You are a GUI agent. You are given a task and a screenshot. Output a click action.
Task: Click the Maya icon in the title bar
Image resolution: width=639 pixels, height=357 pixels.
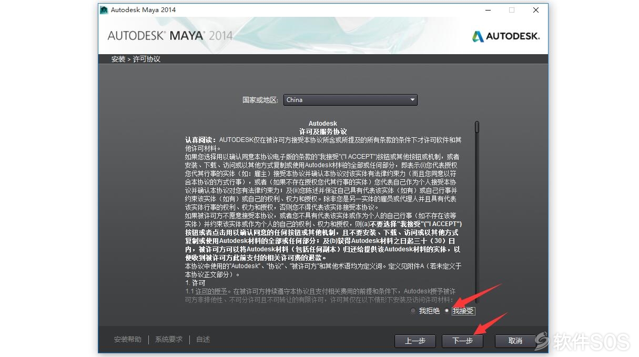point(104,10)
